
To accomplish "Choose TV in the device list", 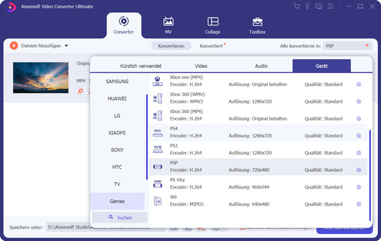I will [x=117, y=184].
